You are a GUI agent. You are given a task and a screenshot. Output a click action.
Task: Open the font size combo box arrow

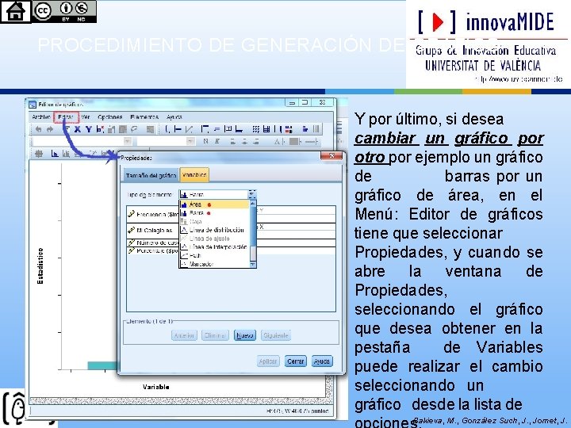190,141
